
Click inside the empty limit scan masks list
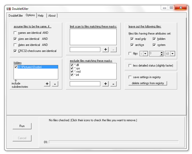click(93, 37)
